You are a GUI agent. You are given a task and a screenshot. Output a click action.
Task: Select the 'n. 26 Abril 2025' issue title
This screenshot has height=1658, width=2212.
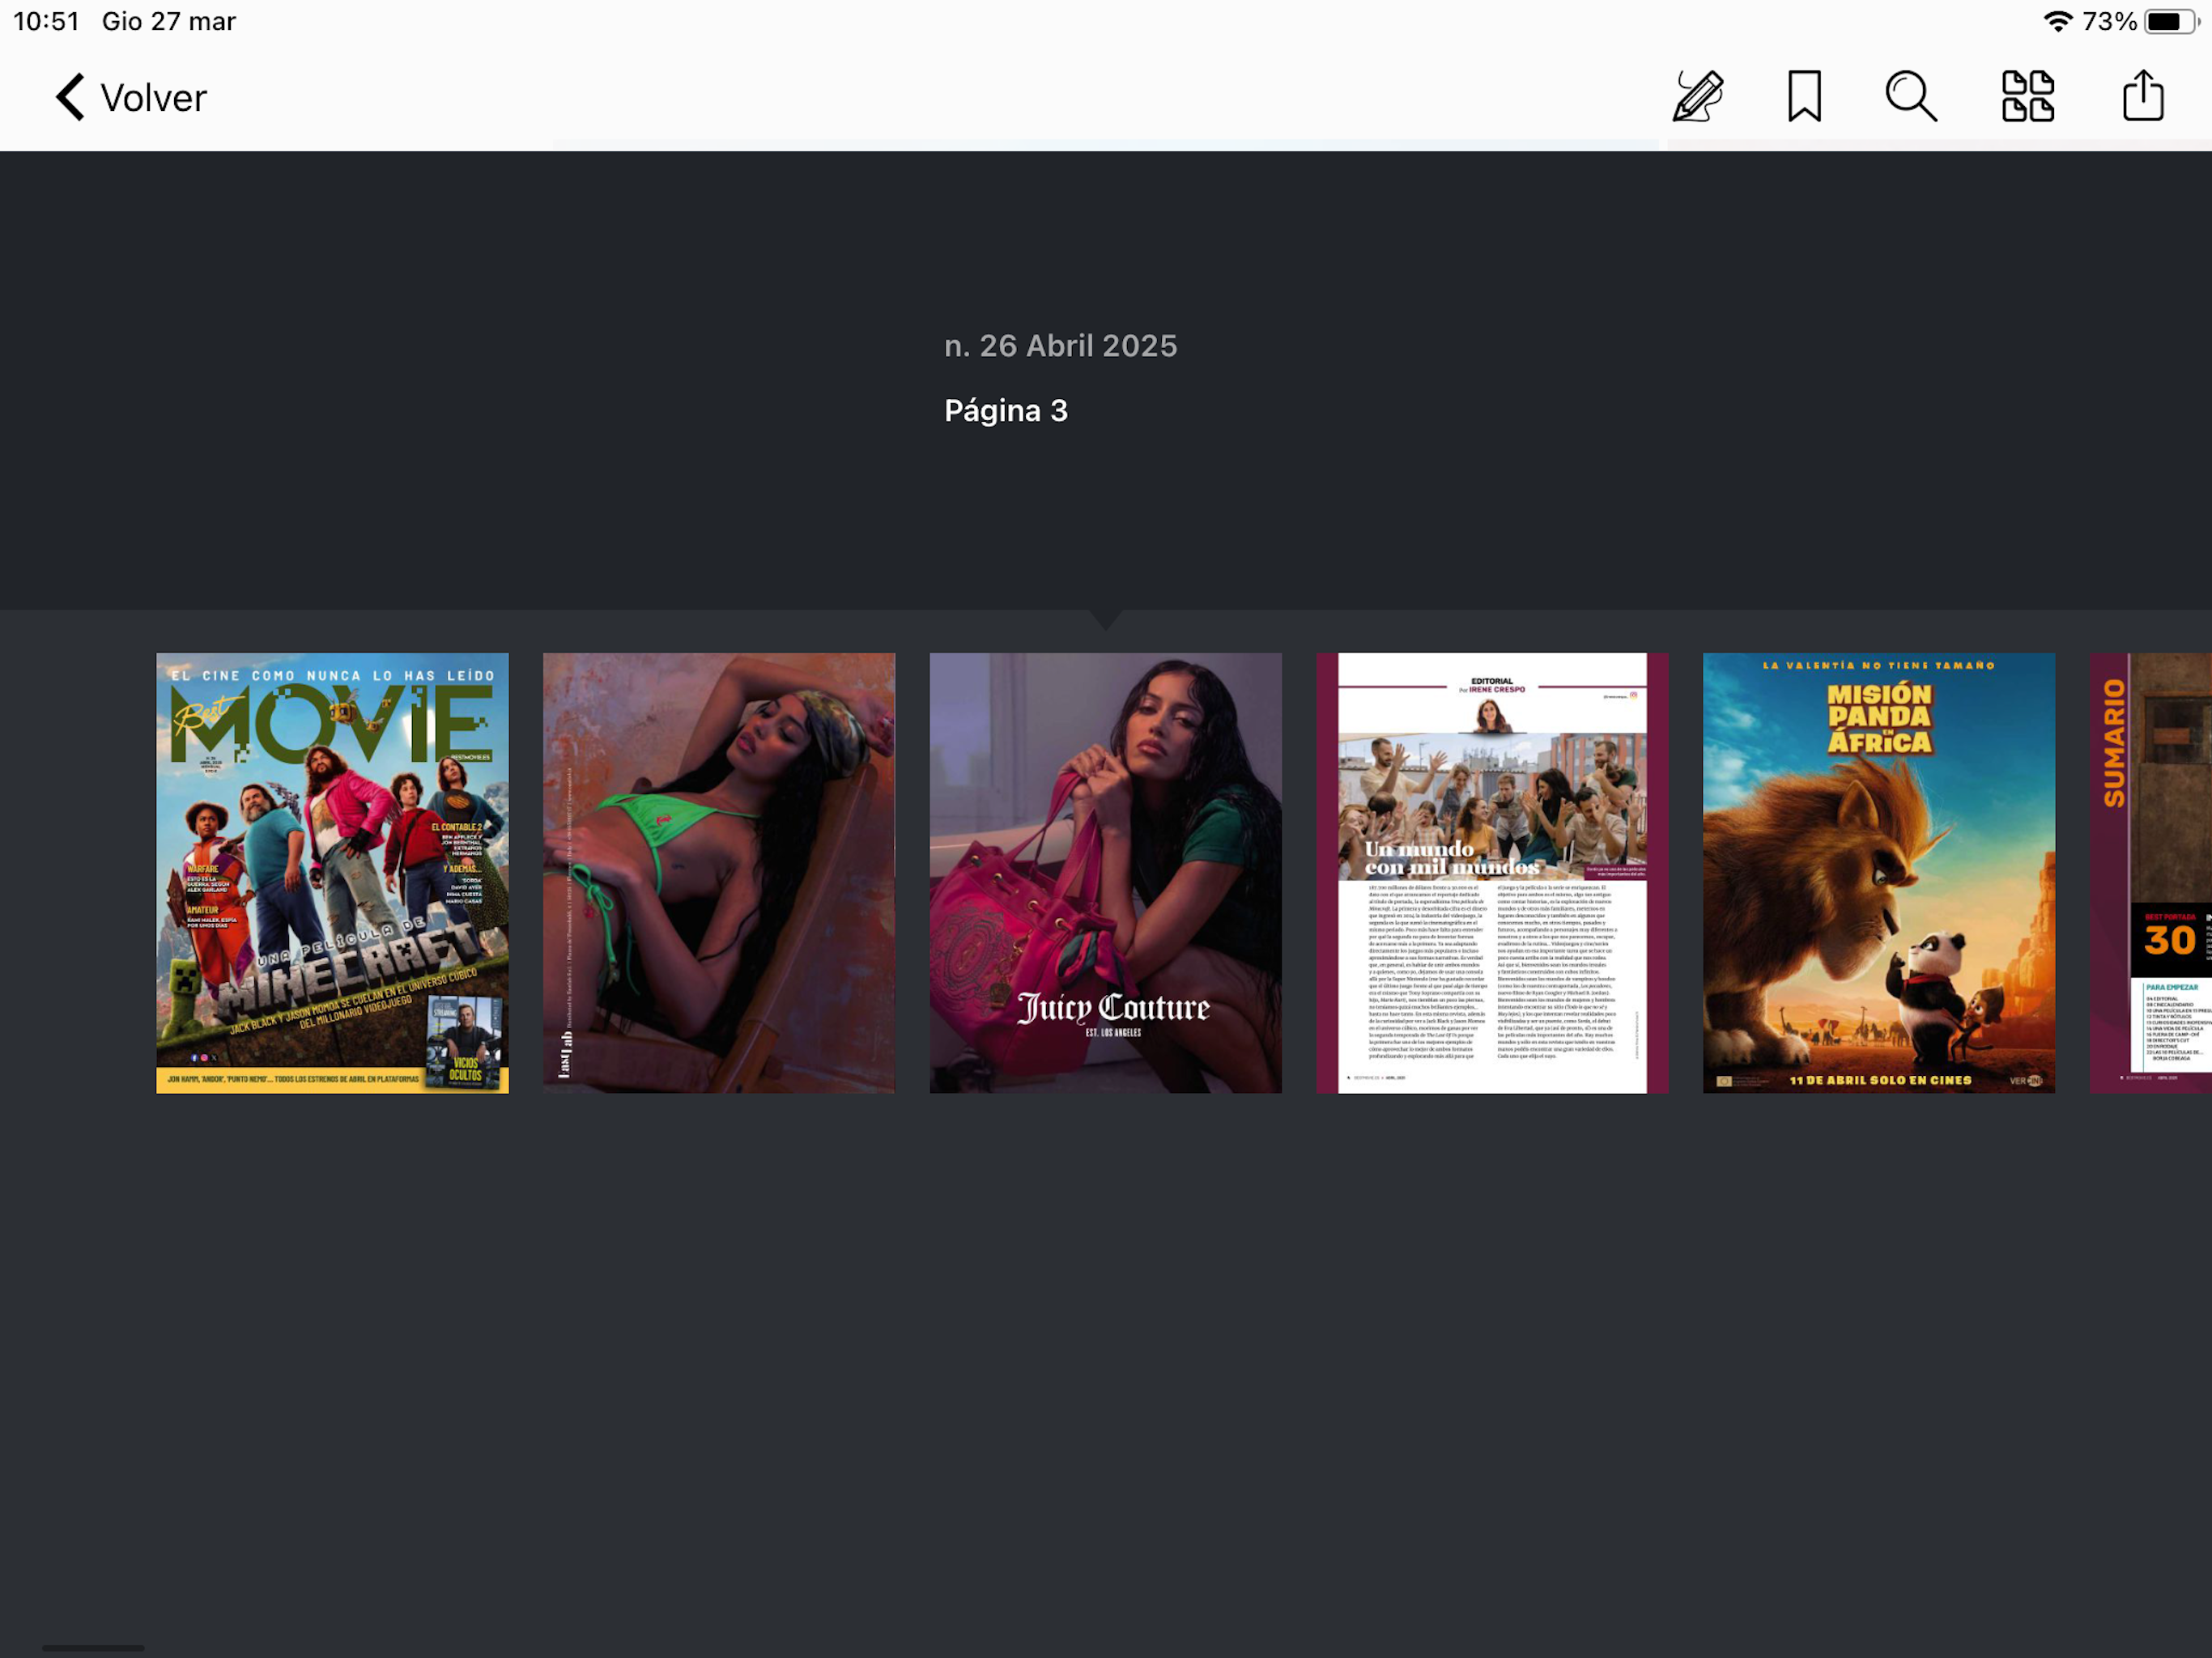tap(1061, 346)
